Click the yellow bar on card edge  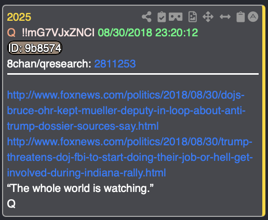[264, 111]
